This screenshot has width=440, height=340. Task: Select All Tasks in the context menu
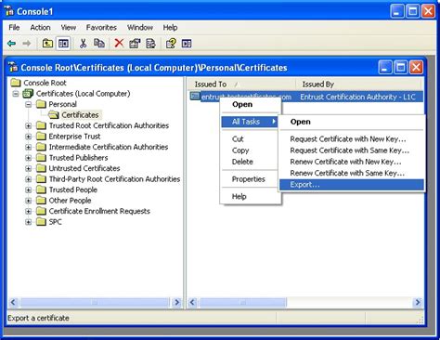coord(251,122)
